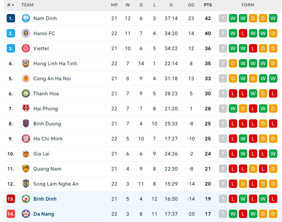282x222 pixels.
Task: Click the Binh Duong purple shield logo
Action: point(26,124)
